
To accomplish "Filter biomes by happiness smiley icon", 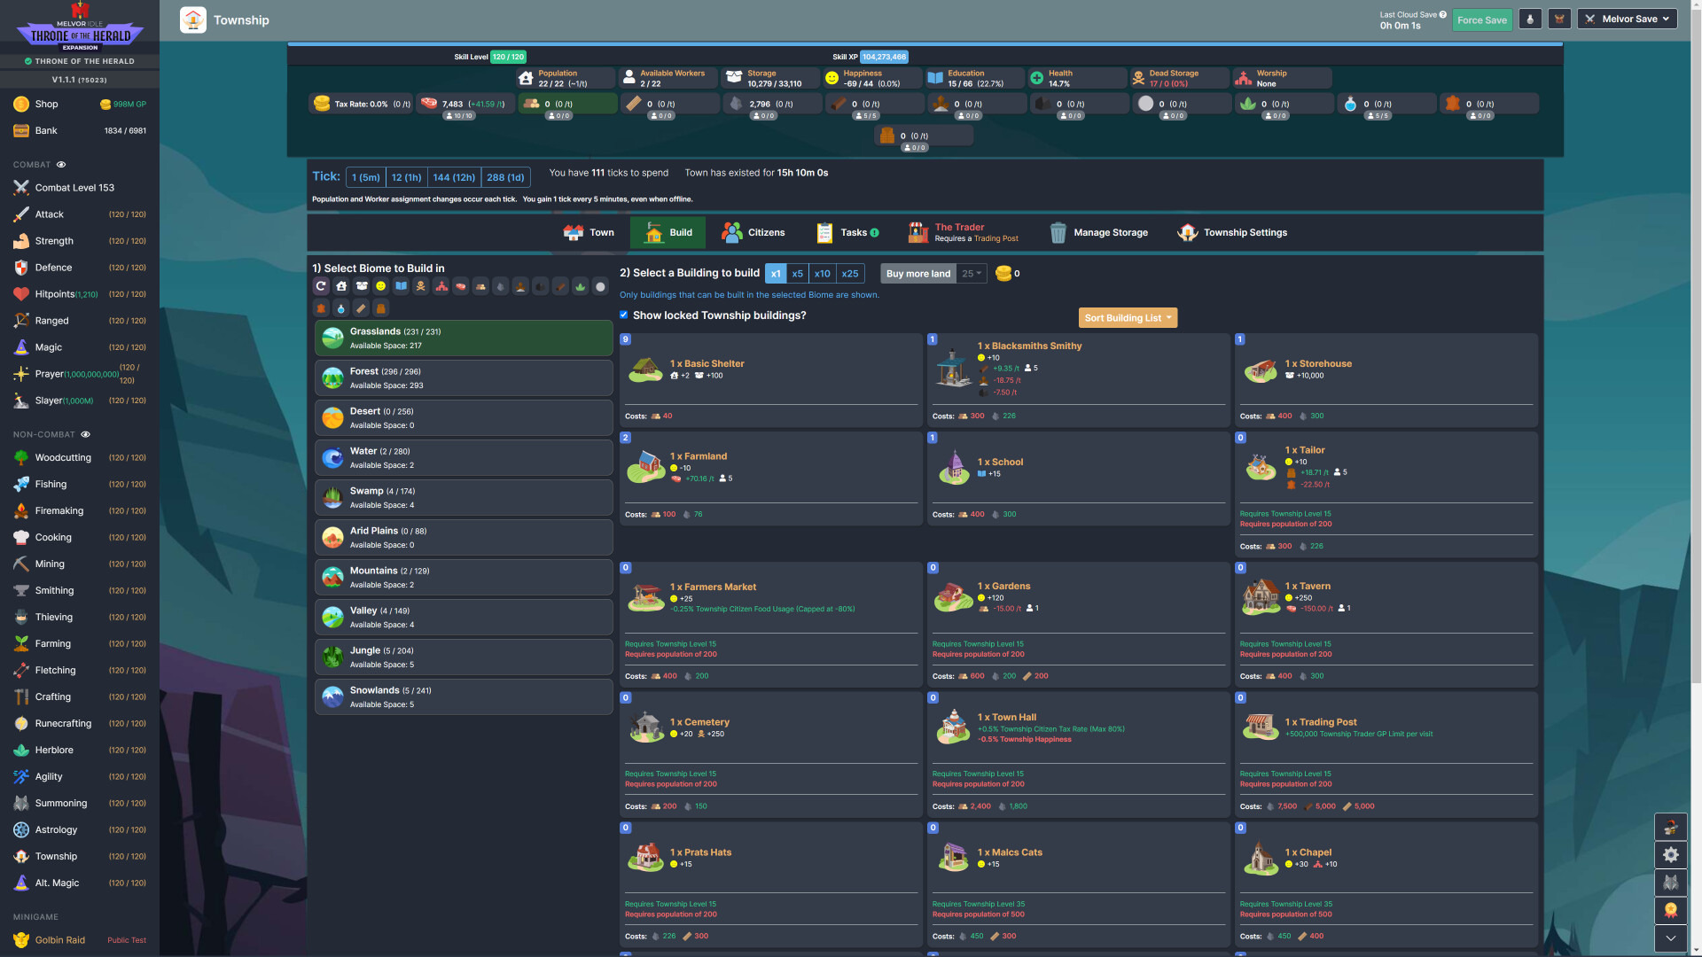I will 380,286.
